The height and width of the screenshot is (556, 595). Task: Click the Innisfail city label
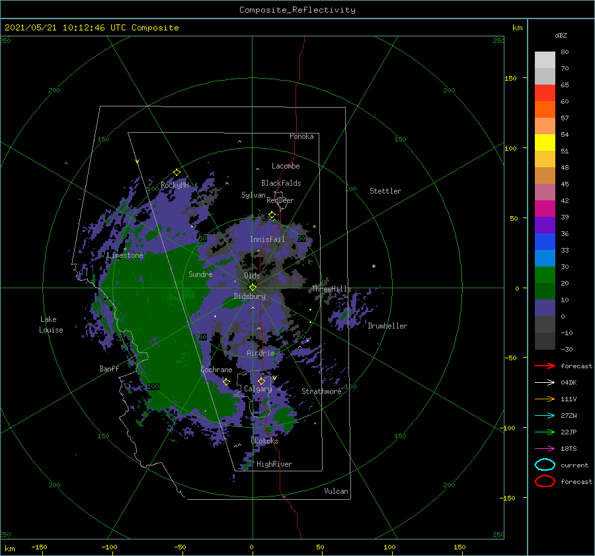click(267, 239)
